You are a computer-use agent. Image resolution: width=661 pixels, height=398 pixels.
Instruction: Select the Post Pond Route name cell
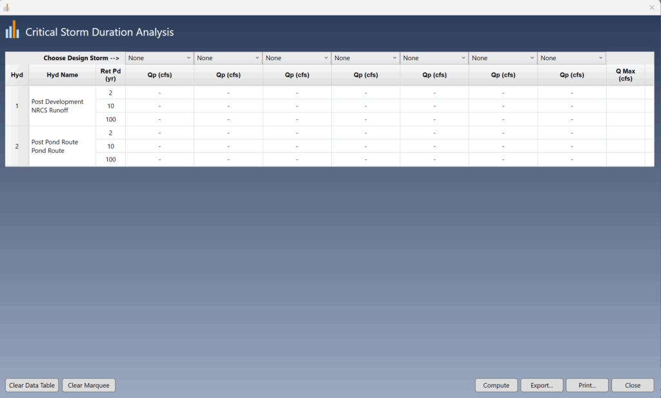pyautogui.click(x=62, y=146)
